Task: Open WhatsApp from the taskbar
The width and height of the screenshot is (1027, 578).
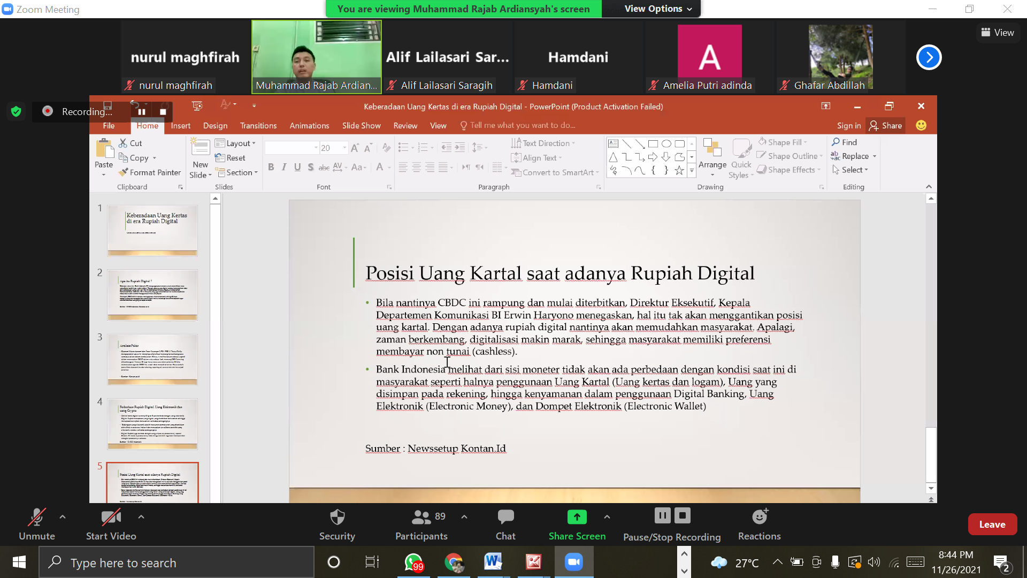Action: click(413, 562)
